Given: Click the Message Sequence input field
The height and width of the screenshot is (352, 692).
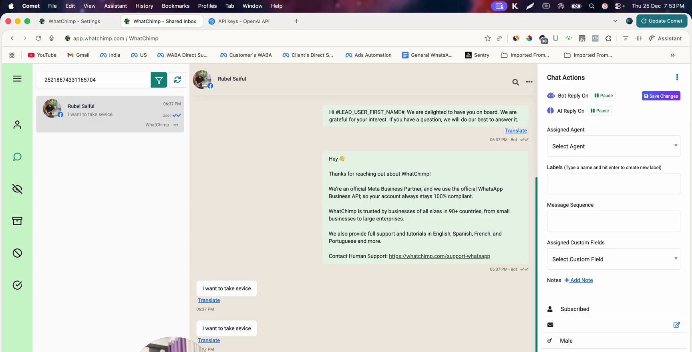Looking at the screenshot, I should point(613,221).
